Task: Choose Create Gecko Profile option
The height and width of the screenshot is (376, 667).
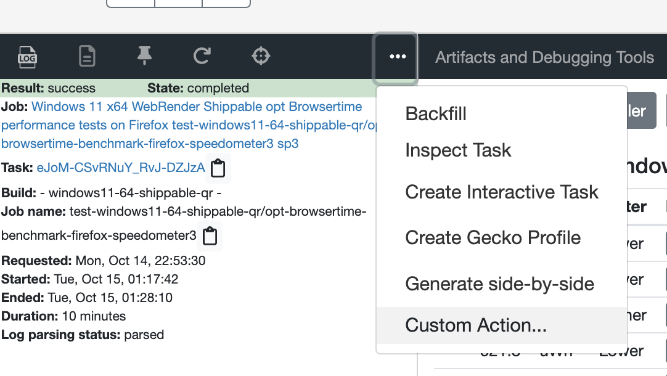Action: [x=493, y=238]
